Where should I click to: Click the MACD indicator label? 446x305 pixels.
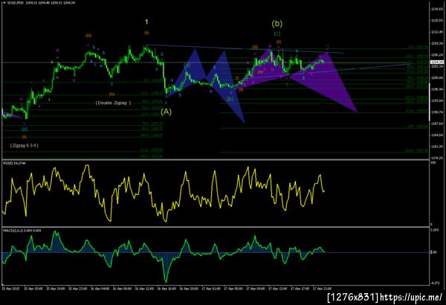[x=22, y=231]
